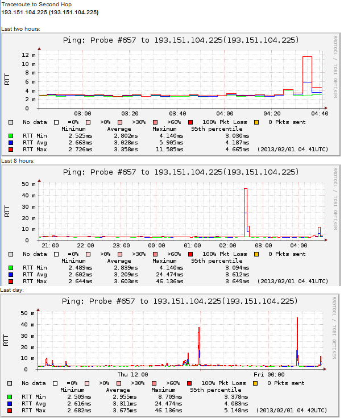Click the Ping Probe #657 title of the two-hour graph
The image size is (344, 418).
(180, 40)
